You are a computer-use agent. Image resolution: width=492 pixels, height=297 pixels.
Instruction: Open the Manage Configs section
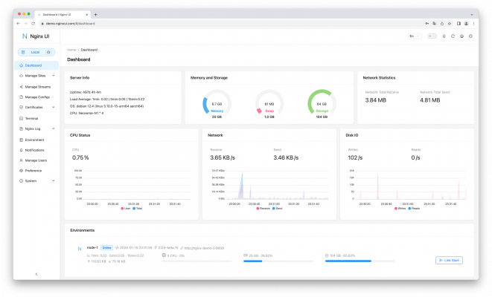pos(37,97)
